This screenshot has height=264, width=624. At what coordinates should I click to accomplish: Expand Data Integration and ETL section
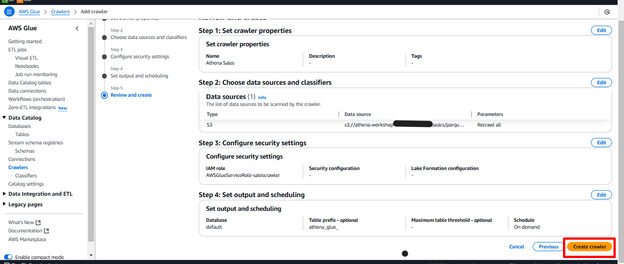5,194
